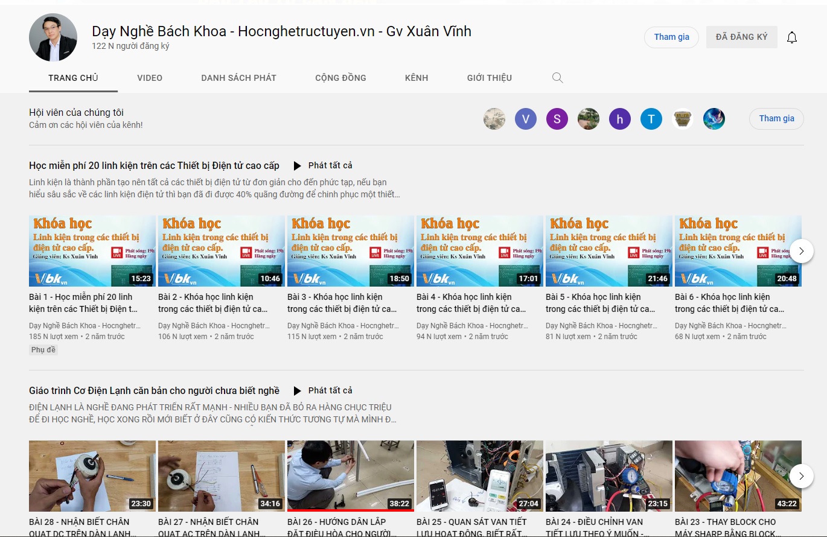Click the channel profile avatar
827x537 pixels.
click(53, 37)
